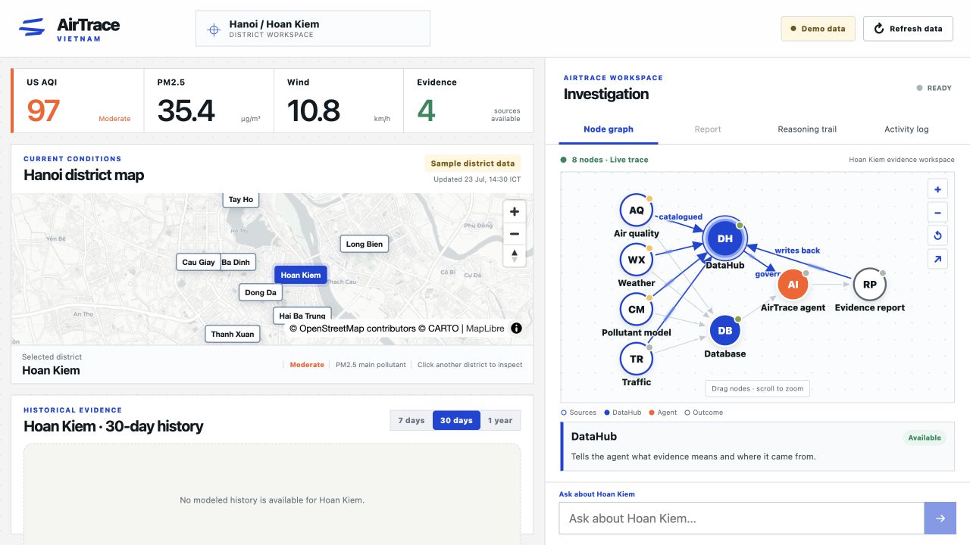
Task: Select Cau Giay district on map
Action: 199,262
